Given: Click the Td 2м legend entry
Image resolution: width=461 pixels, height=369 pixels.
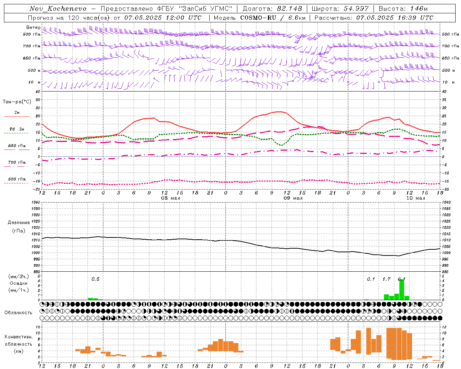Looking at the screenshot, I should point(17,129).
